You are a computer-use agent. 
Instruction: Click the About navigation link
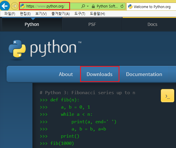[66, 74]
